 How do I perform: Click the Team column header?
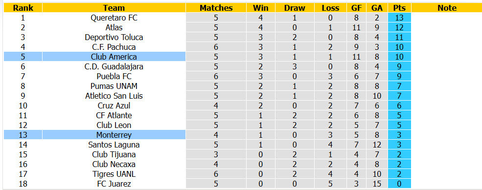114,8
